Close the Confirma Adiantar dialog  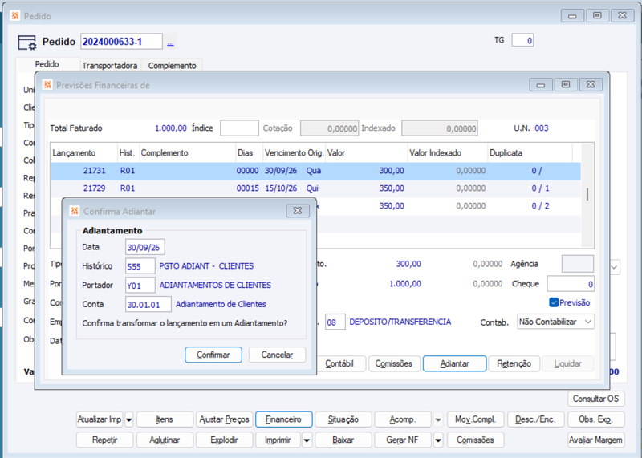298,211
